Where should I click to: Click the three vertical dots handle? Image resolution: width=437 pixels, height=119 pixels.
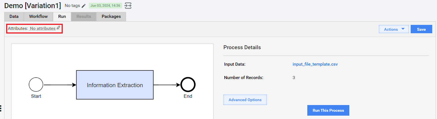(1, 108)
